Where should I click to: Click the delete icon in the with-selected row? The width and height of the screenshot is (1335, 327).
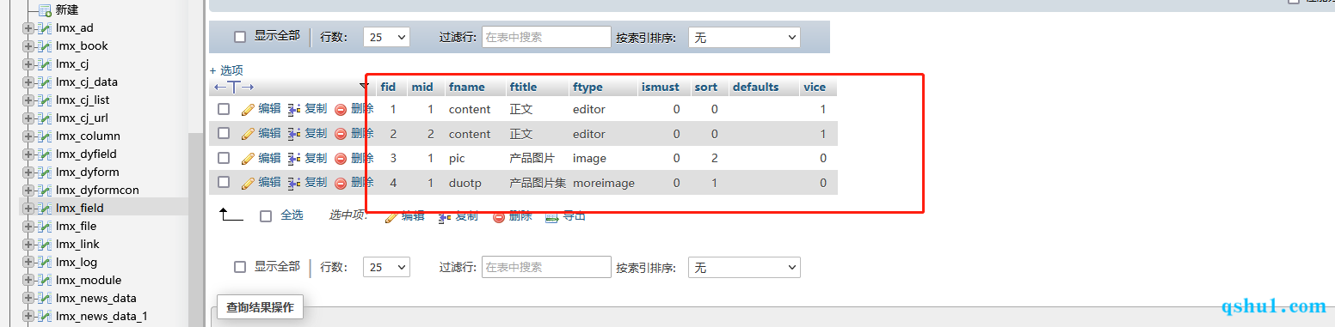499,216
